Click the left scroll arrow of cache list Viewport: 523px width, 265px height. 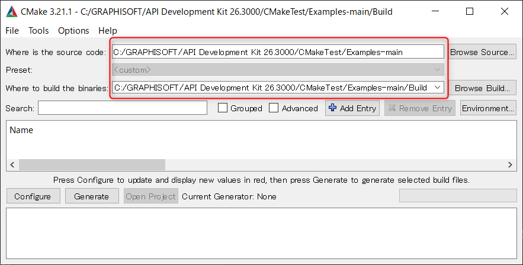click(12, 165)
